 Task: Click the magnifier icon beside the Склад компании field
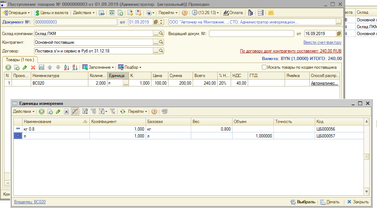[x=161, y=34]
